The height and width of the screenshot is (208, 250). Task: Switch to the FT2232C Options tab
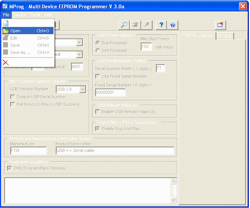pos(197,35)
